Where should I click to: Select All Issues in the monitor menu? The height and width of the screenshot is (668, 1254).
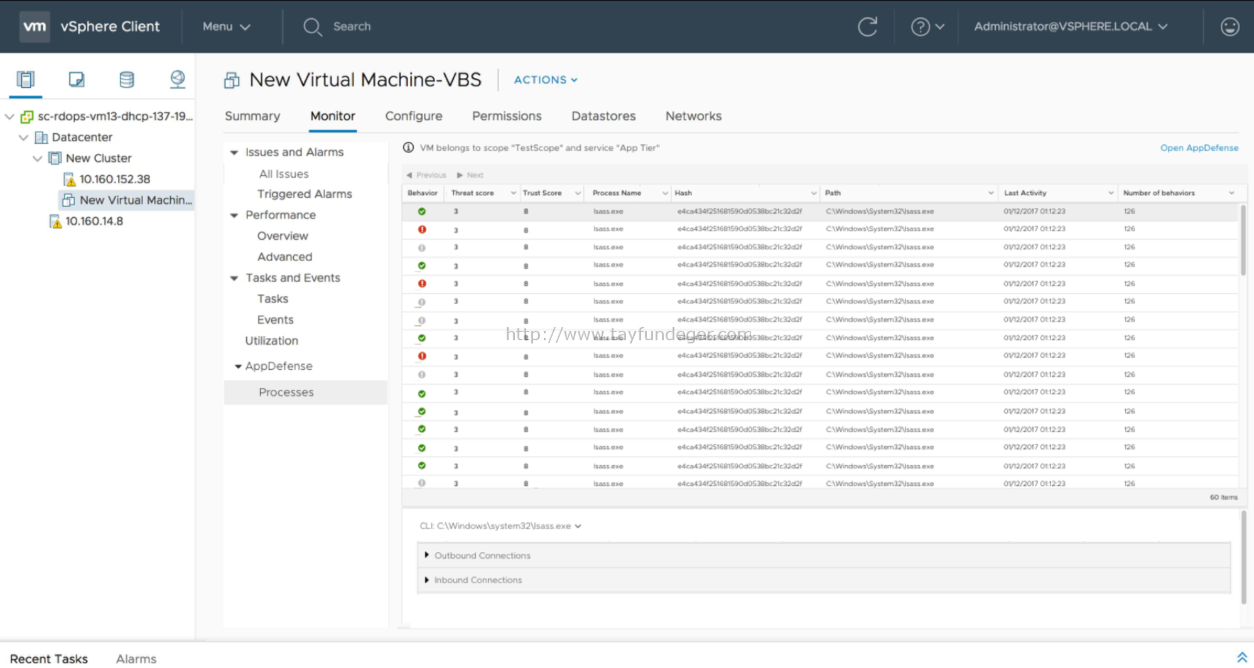point(284,174)
